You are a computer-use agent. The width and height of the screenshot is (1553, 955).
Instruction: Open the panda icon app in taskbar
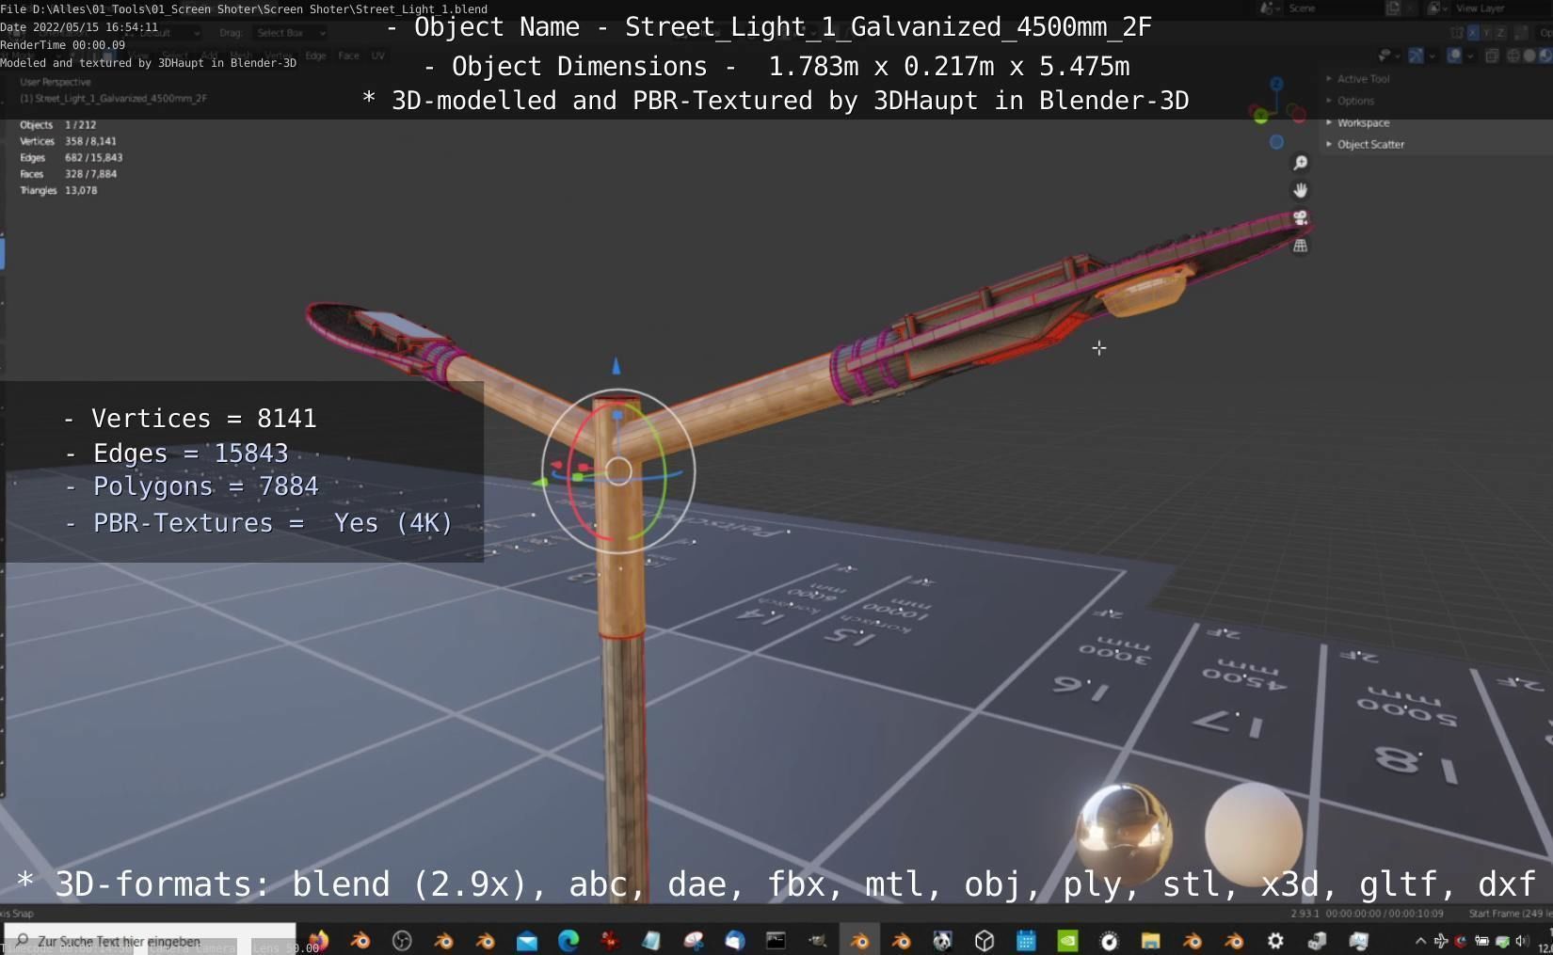tap(942, 940)
